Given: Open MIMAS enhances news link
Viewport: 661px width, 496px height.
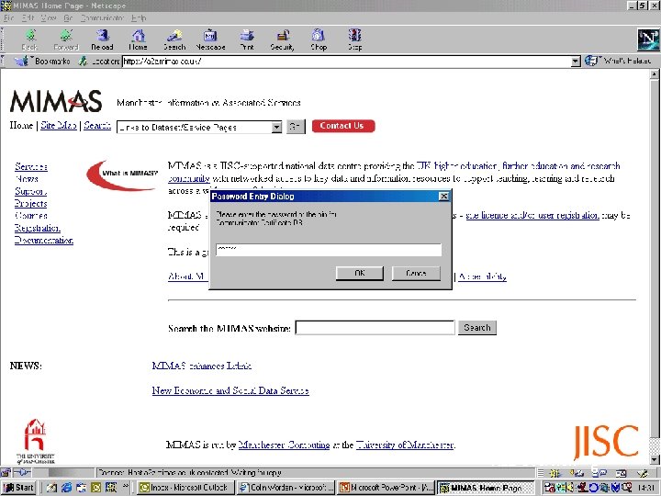Looking at the screenshot, I should coord(201,366).
